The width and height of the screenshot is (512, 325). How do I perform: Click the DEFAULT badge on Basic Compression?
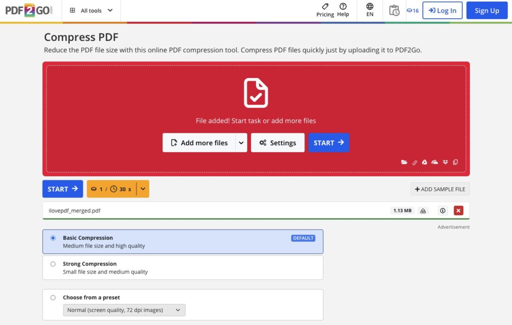pyautogui.click(x=303, y=238)
